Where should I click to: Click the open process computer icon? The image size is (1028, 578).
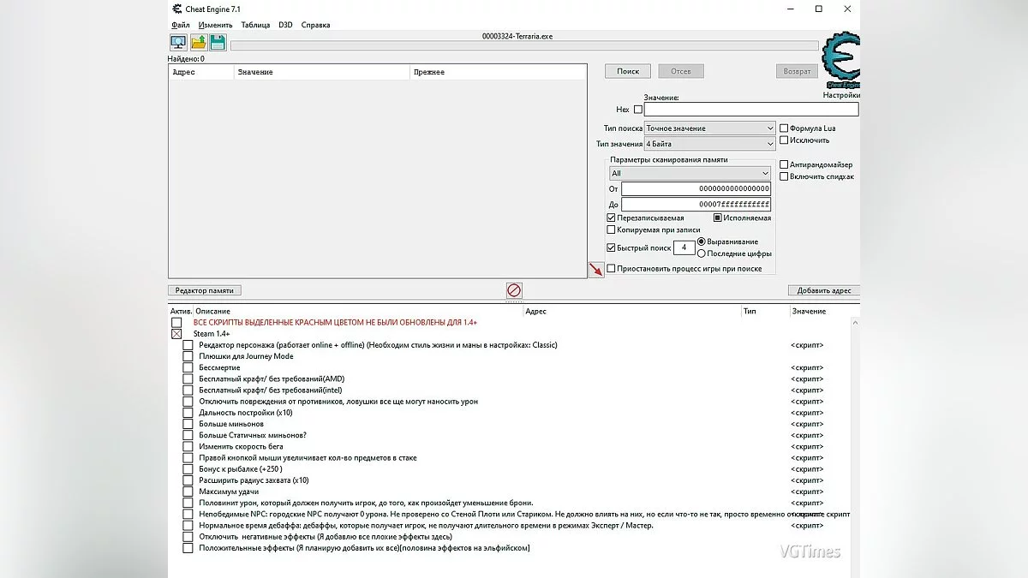178,43
